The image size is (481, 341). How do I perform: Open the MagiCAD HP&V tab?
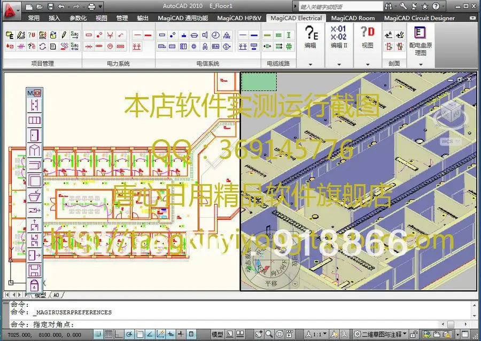click(239, 18)
